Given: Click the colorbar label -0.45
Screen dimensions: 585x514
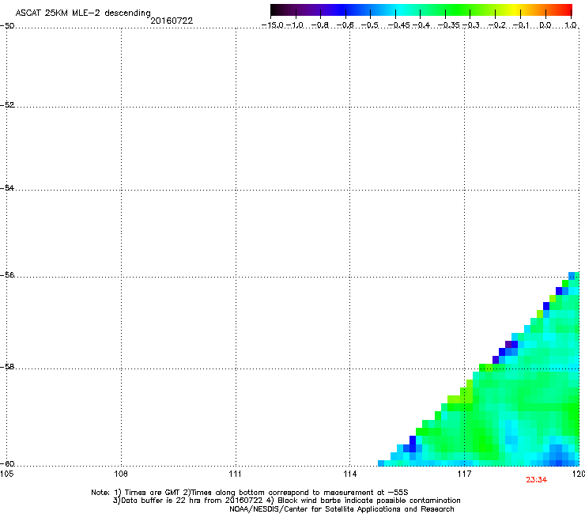Looking at the screenshot, I should pyautogui.click(x=398, y=25).
